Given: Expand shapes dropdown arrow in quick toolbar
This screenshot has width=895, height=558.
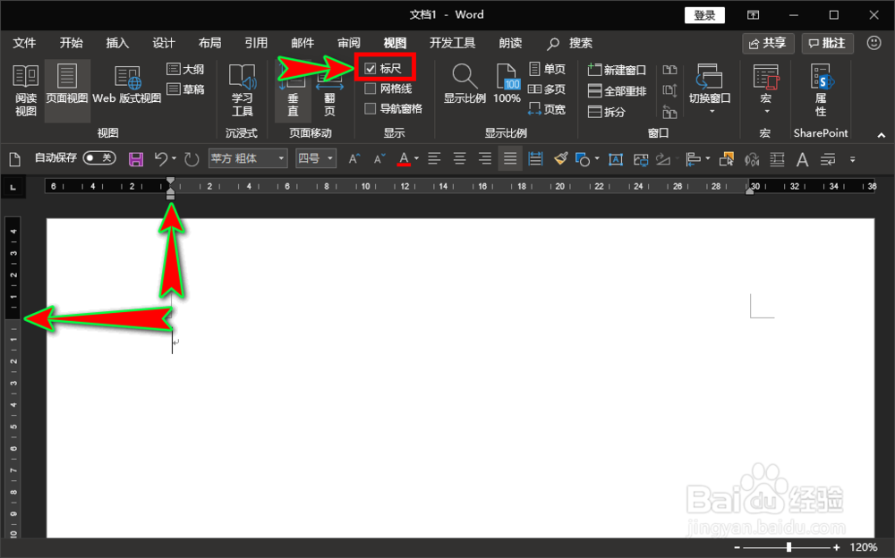Looking at the screenshot, I should [597, 159].
